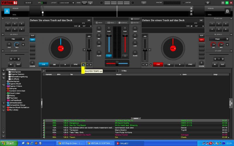
Task: Enable headphone cue for right channel
Action: (x=125, y=55)
